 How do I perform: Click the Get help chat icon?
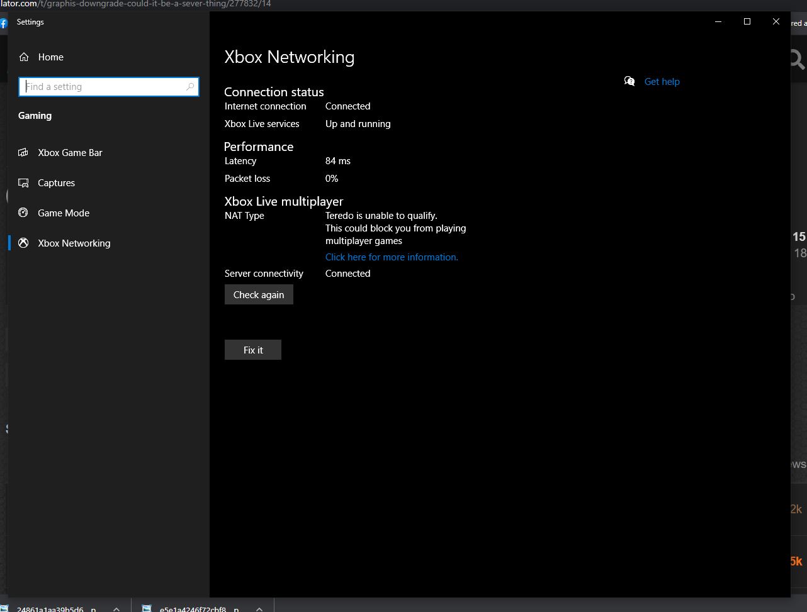629,81
